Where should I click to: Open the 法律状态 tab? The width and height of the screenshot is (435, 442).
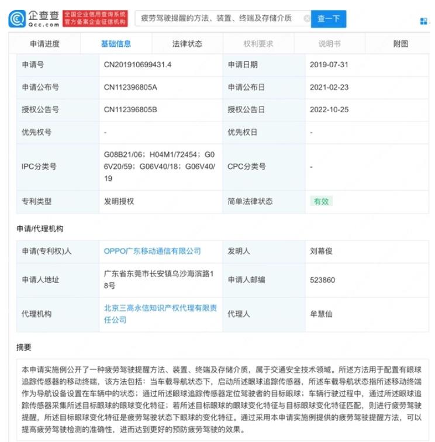(x=187, y=44)
